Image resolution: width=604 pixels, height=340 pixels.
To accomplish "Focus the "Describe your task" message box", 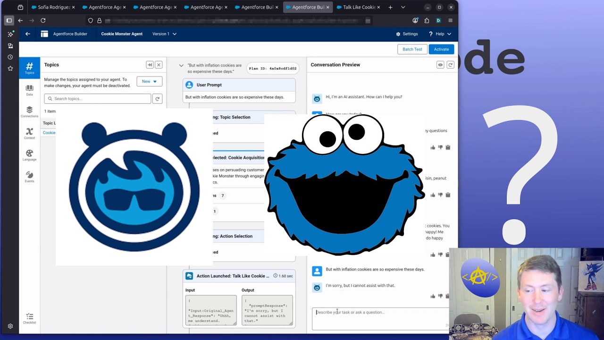I will (x=380, y=319).
